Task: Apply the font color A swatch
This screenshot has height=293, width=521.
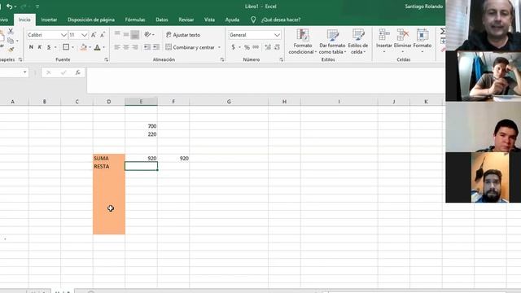Action: [97, 47]
